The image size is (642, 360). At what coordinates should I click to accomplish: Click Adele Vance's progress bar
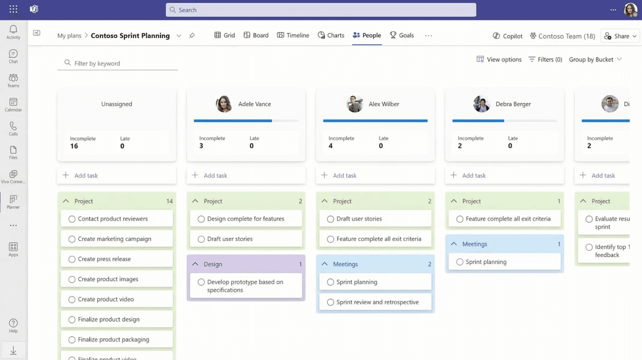[x=246, y=121]
